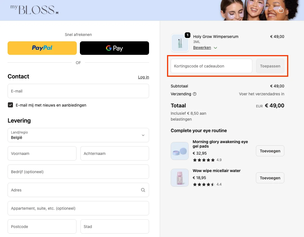Click the € 18,95 price
304x237 pixels.
pyautogui.click(x=199, y=178)
